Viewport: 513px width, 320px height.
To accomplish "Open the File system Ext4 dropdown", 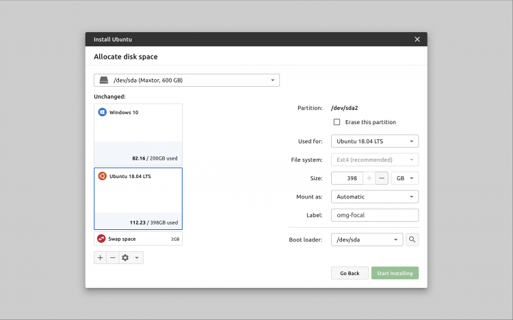I will tap(375, 160).
